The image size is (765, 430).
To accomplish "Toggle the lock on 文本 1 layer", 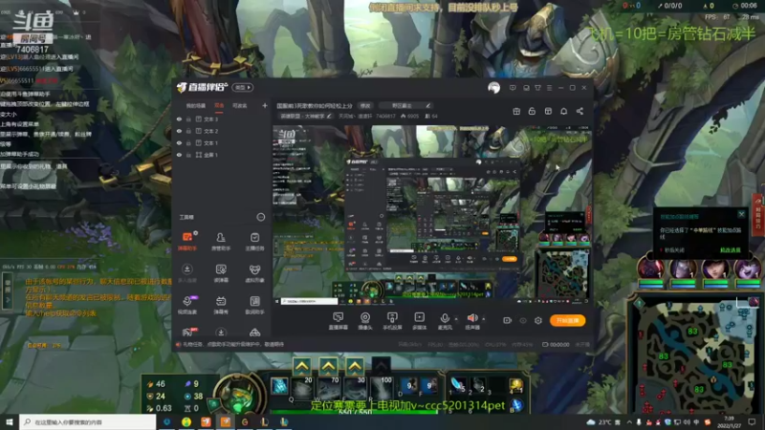I will (188, 142).
